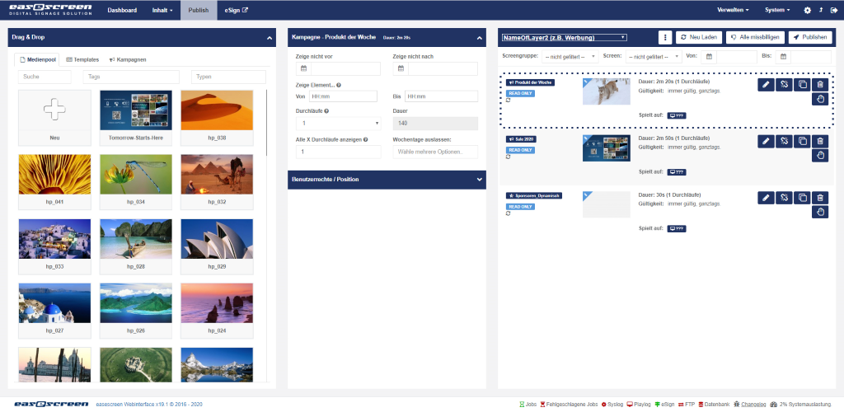Select the hp_038 desert thumbnail
This screenshot has height=412, width=844.
pyautogui.click(x=218, y=110)
